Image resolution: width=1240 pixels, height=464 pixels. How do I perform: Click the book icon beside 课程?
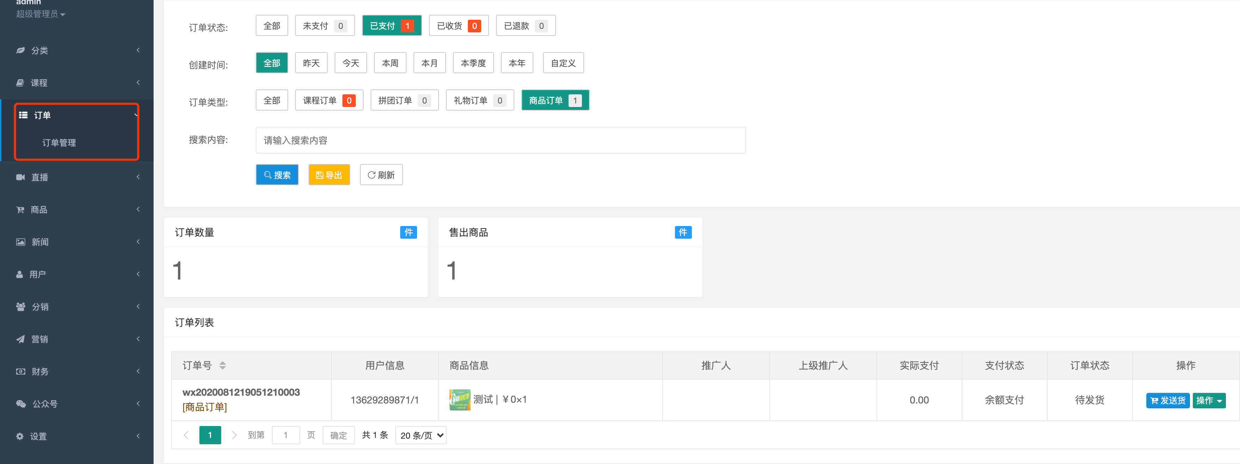tap(20, 83)
